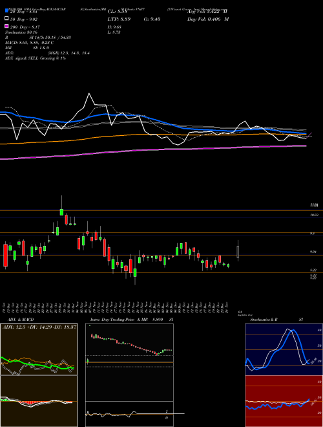Open the ADX indicator sub-chart
Image resolution: width=323 pixels, height=427 pixels.
tap(39, 349)
